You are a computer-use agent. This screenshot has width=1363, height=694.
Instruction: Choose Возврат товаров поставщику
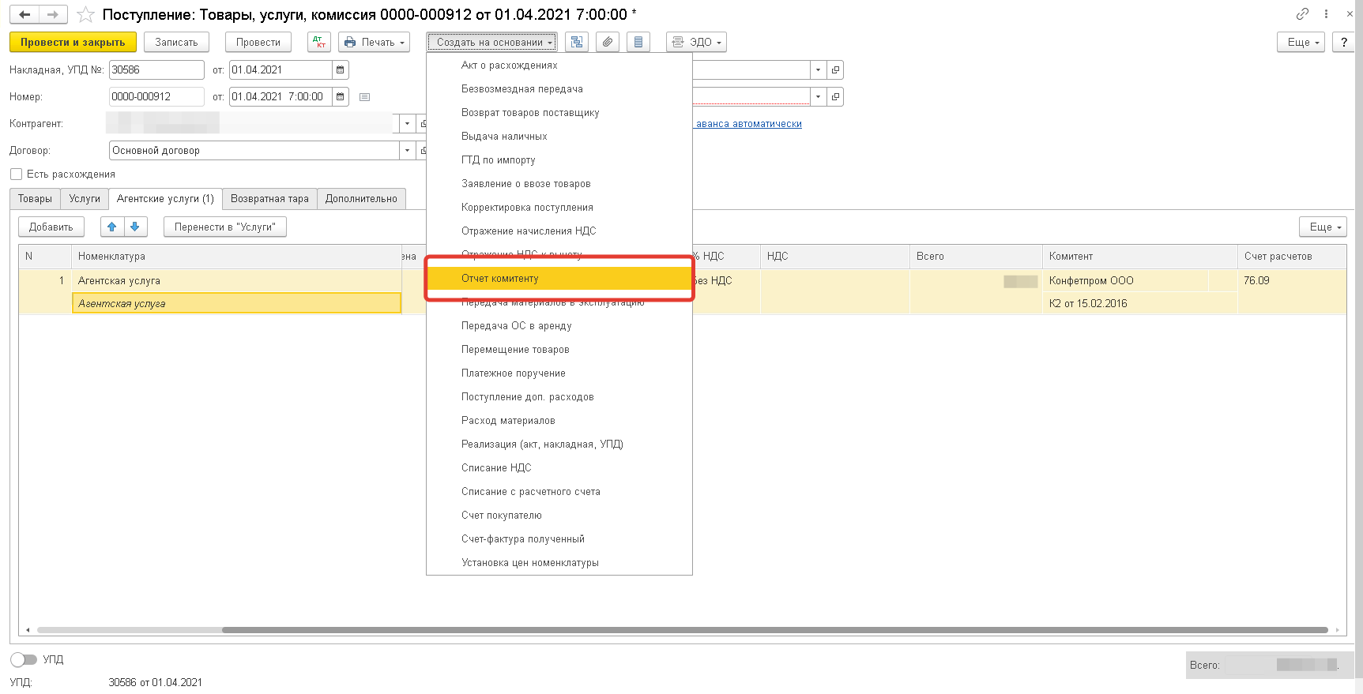click(559, 112)
